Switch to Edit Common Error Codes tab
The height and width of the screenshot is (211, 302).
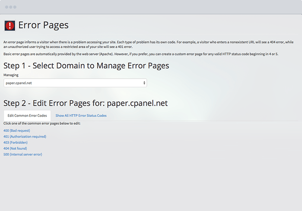click(27, 116)
